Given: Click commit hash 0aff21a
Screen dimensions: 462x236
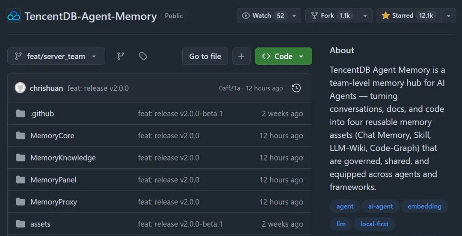Looking at the screenshot, I should tap(230, 88).
